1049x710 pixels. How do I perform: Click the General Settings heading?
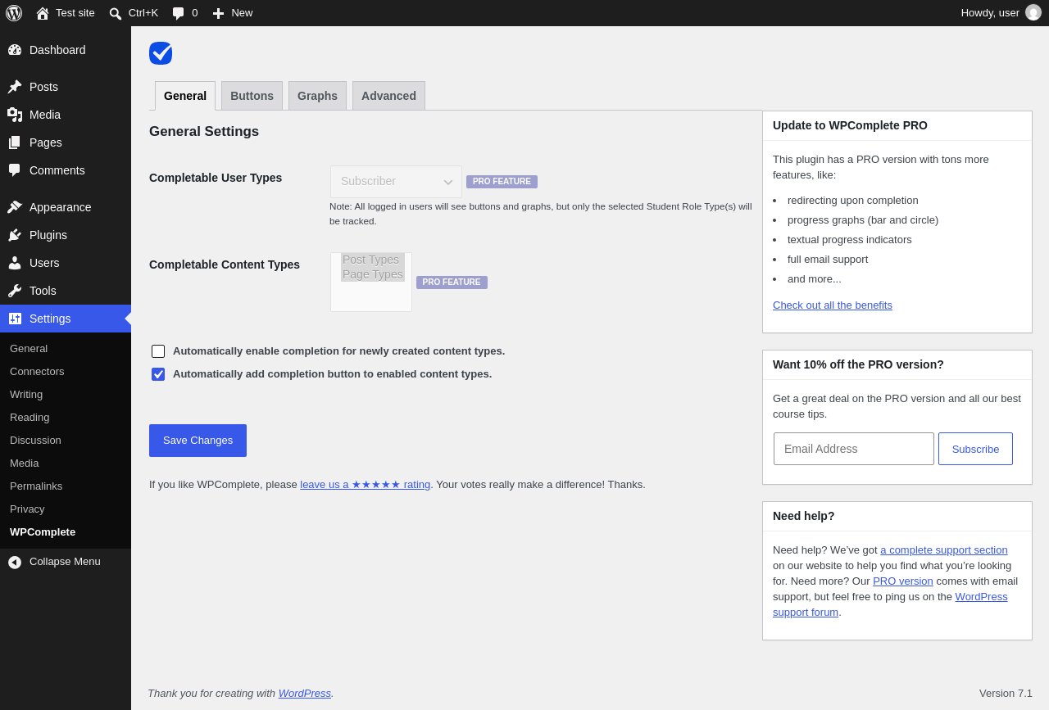204,132
